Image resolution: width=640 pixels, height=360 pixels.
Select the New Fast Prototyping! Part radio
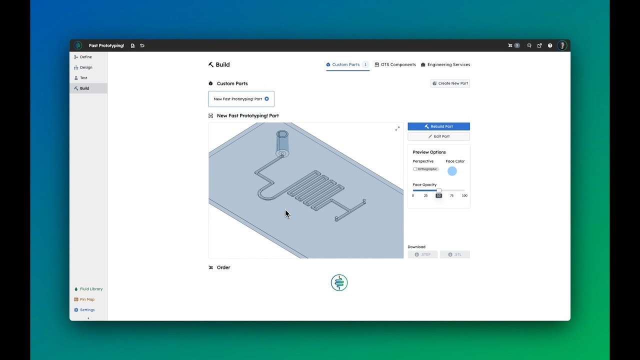pyautogui.click(x=266, y=99)
